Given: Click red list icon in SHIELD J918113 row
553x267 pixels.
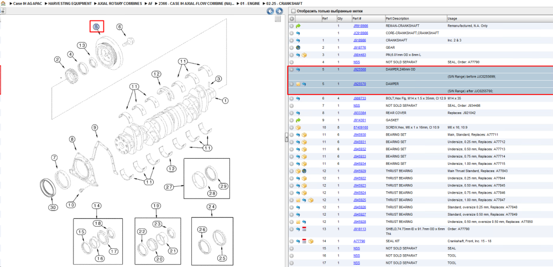Looking at the screenshot, I should (x=304, y=229).
